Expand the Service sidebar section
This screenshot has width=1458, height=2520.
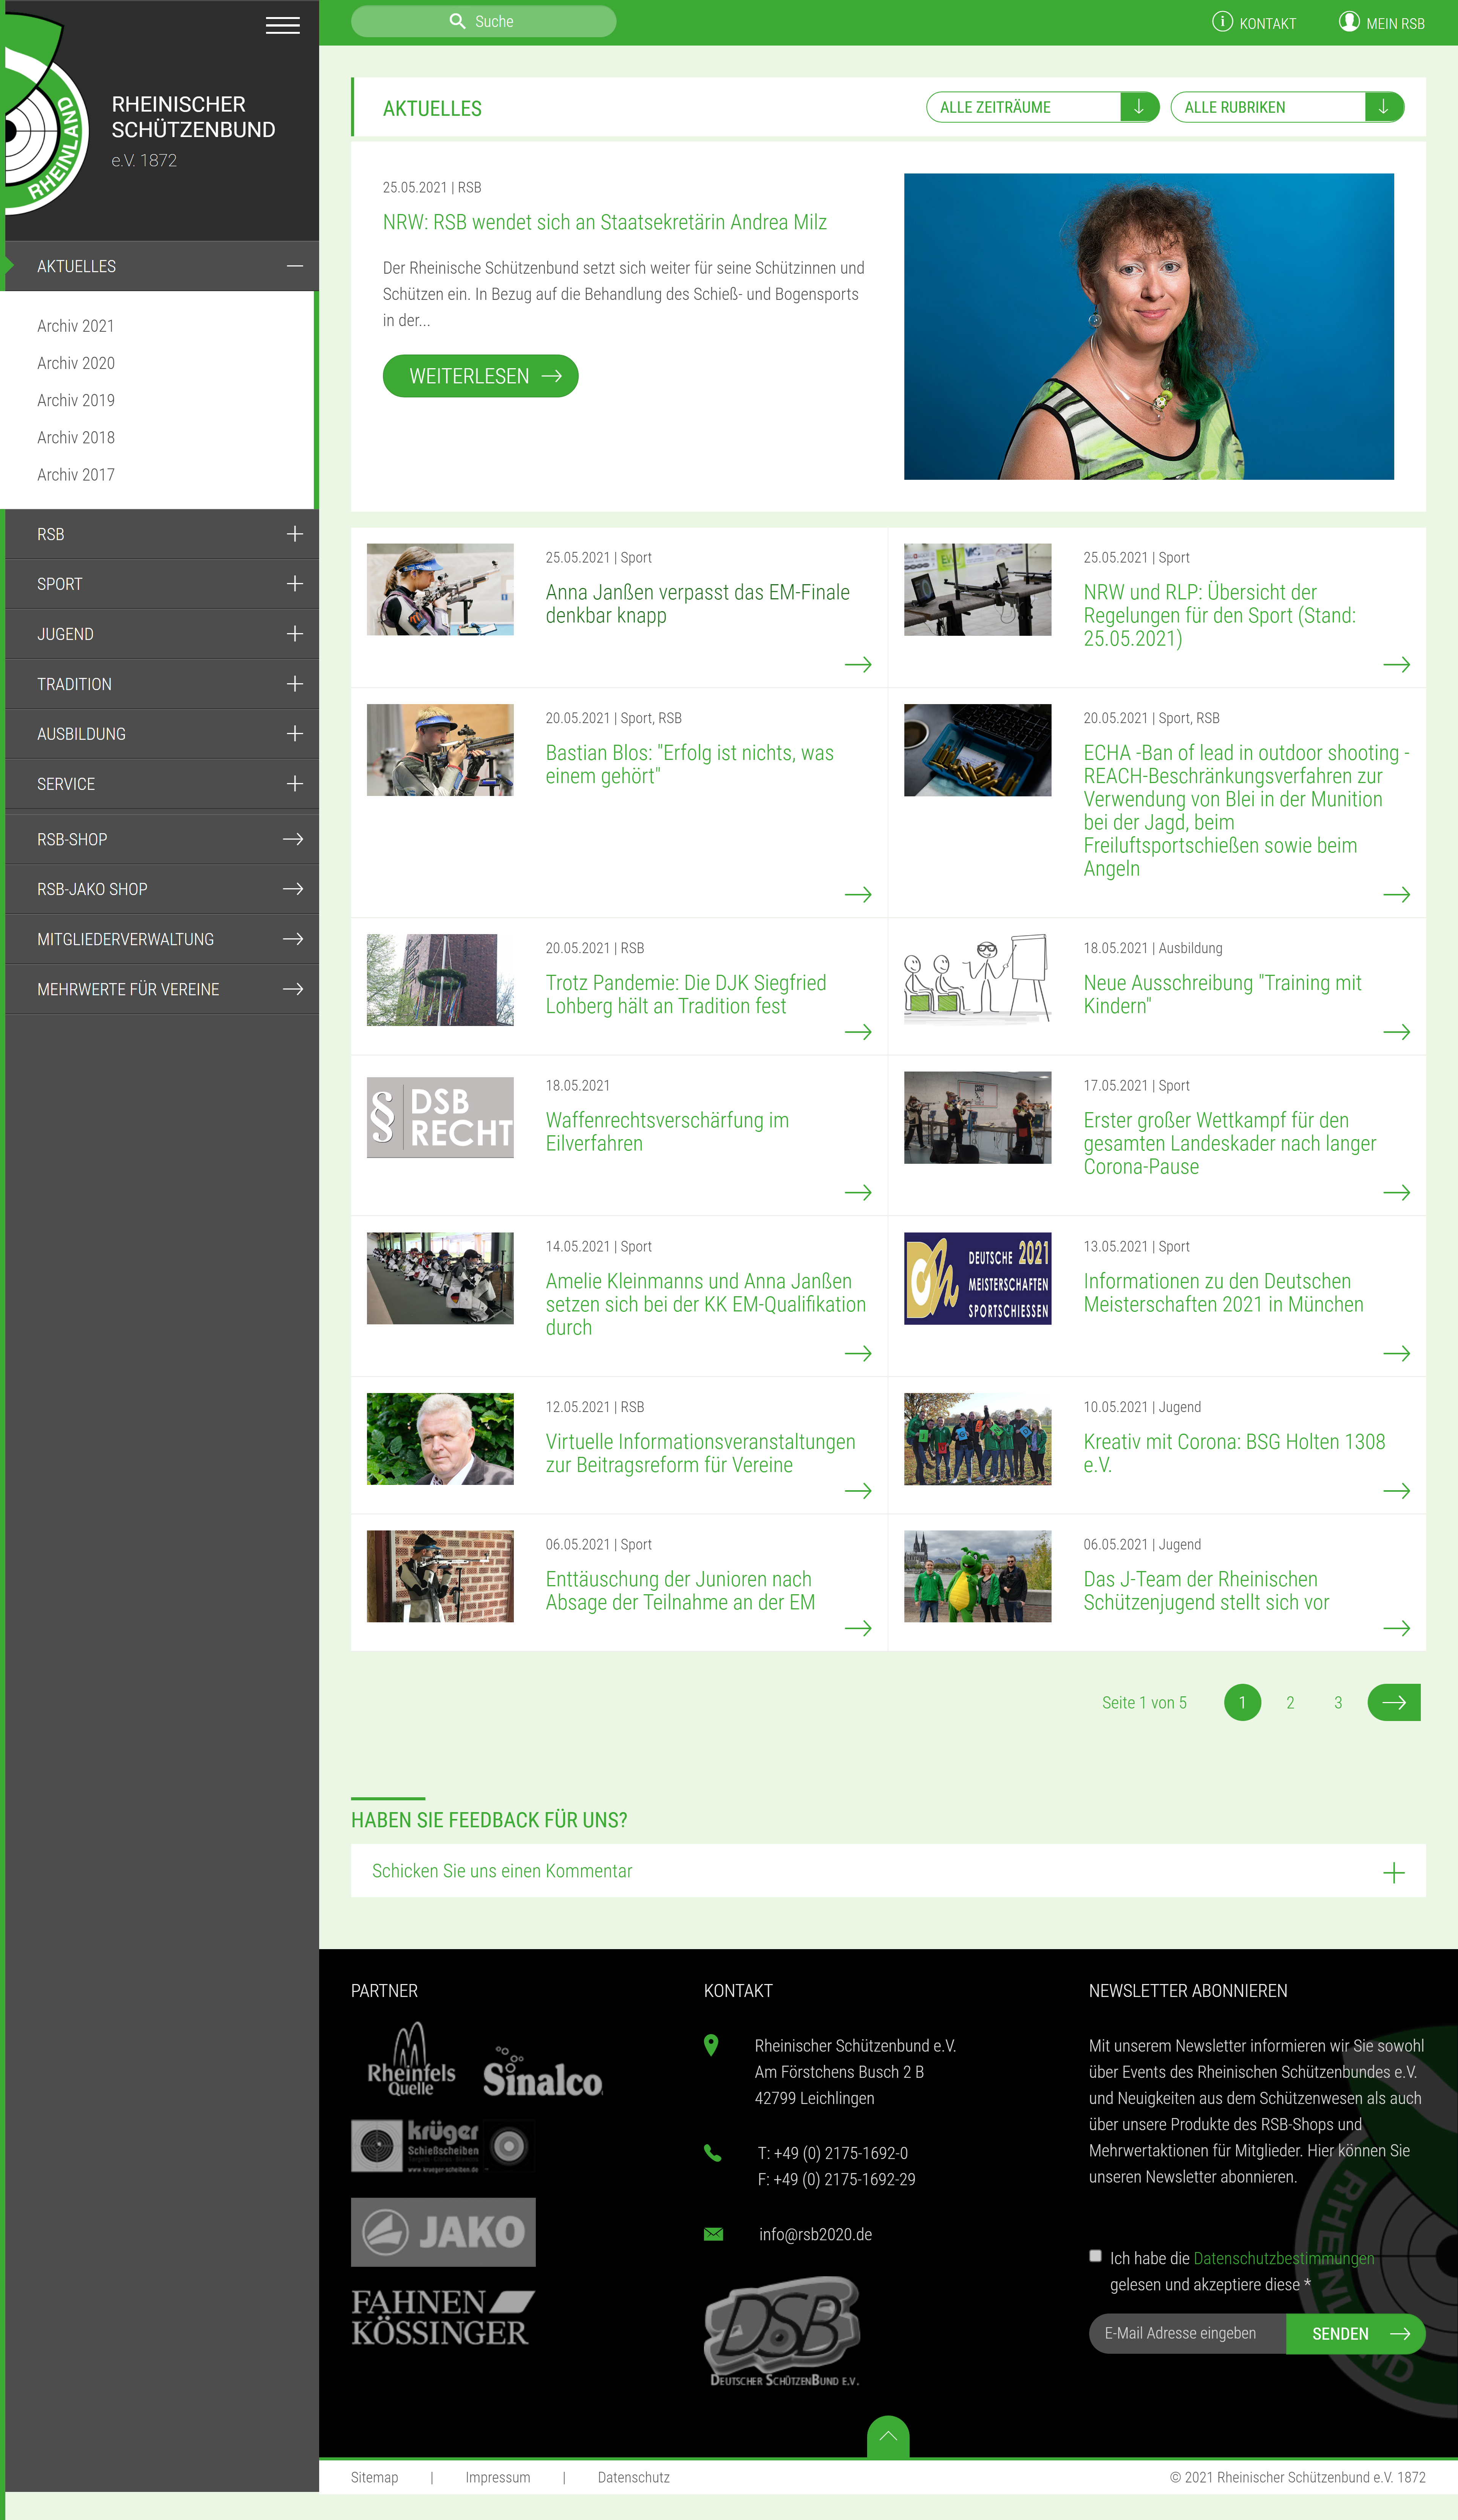[x=294, y=784]
